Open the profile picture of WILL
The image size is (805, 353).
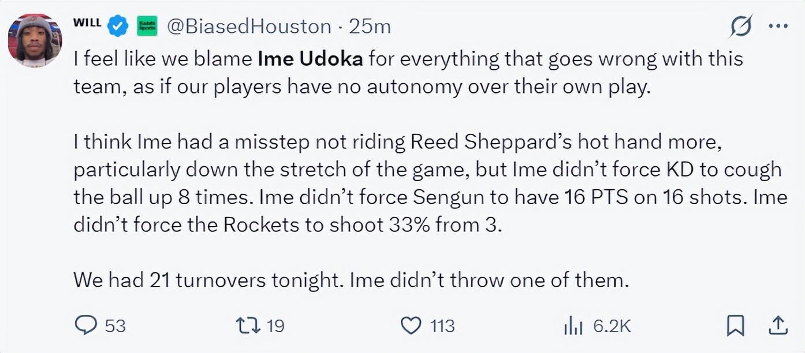35,40
